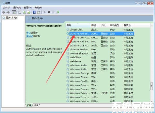Select the VMware DHCP S... service
Screen dimensions: 155x113
100,38
